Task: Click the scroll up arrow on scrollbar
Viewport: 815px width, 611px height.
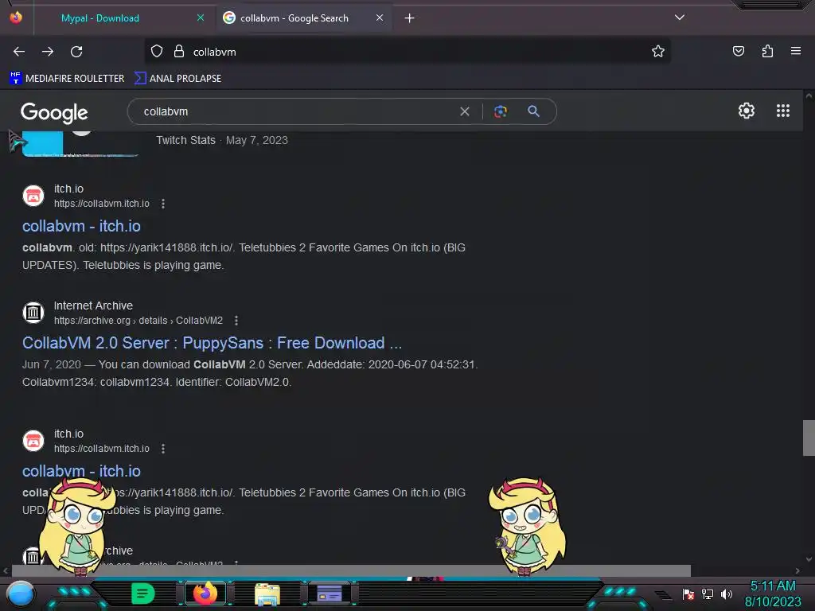Action: pos(809,95)
